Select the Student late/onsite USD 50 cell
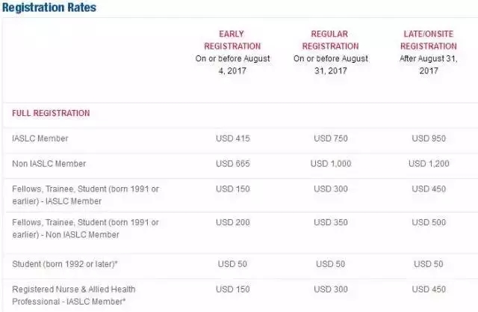478x312 pixels. coord(428,264)
